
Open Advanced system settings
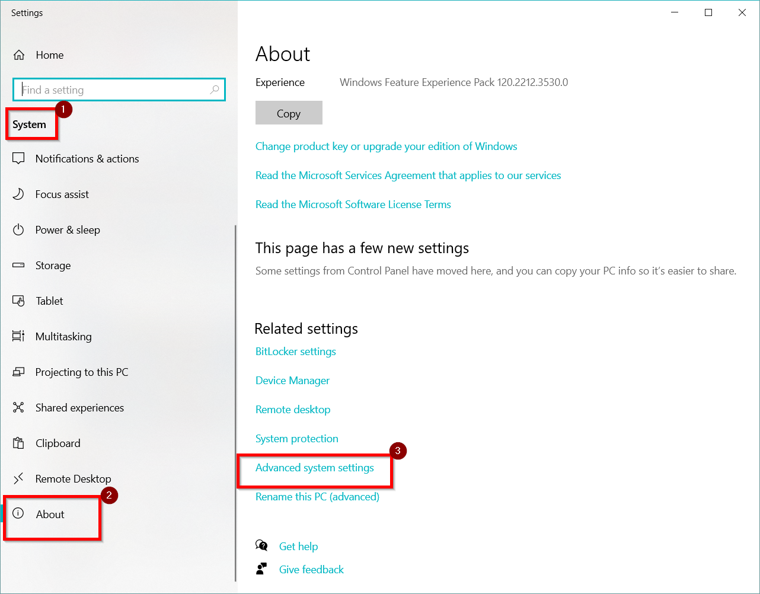pos(314,467)
